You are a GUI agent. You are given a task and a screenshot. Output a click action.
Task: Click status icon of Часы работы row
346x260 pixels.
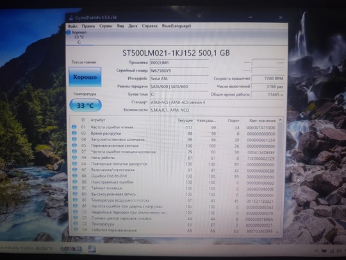coord(74,158)
